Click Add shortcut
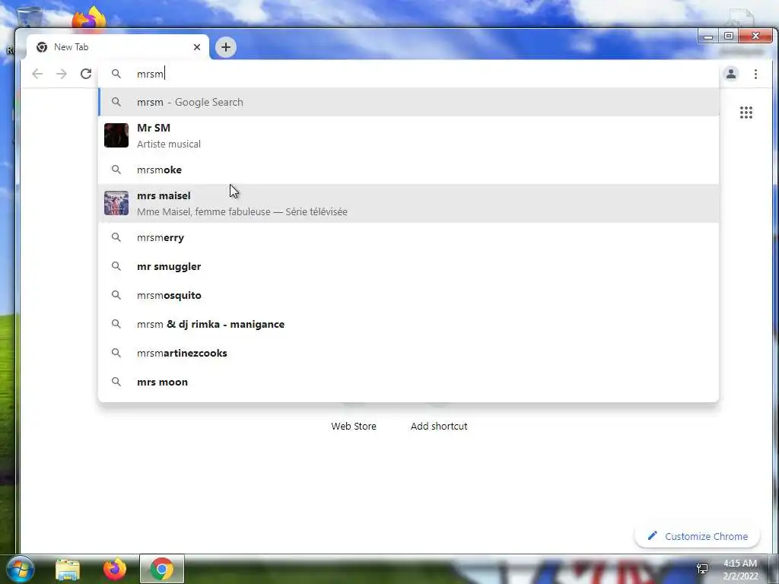 point(439,426)
